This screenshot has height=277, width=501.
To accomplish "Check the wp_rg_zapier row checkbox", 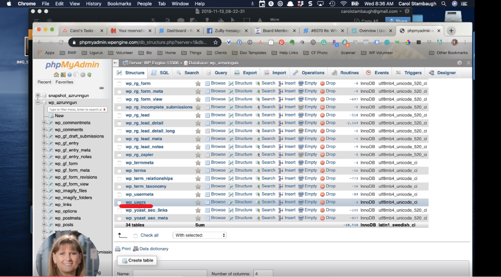I will click(119, 155).
